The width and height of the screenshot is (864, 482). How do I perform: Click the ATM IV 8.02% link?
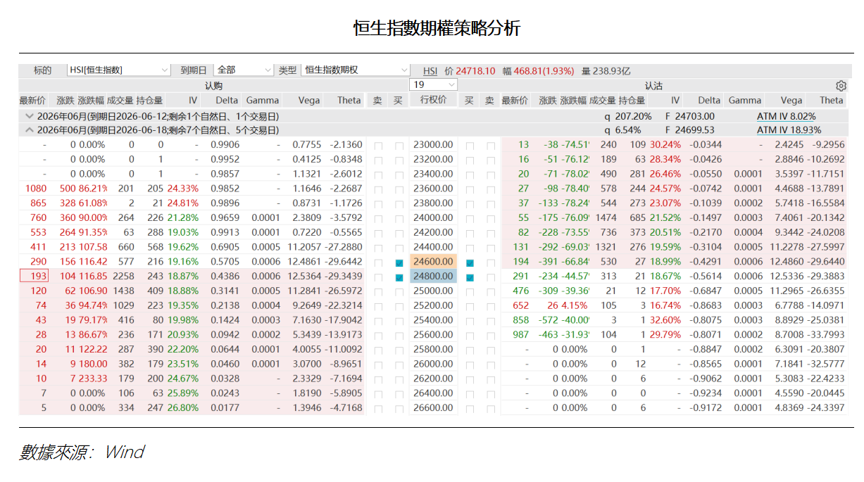(786, 116)
